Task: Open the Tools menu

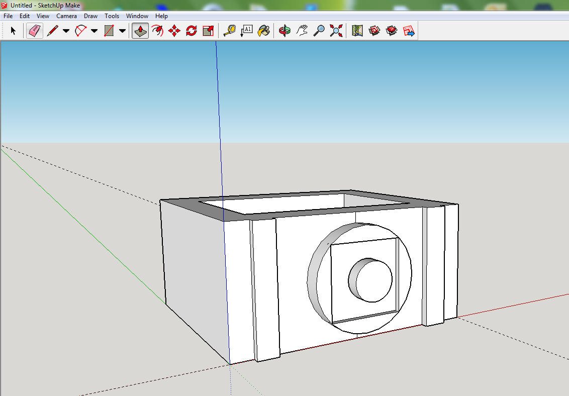Action: coord(112,16)
